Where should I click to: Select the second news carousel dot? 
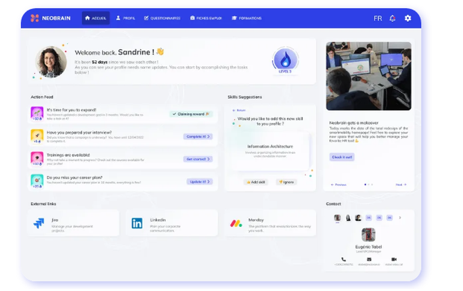[x=369, y=184]
